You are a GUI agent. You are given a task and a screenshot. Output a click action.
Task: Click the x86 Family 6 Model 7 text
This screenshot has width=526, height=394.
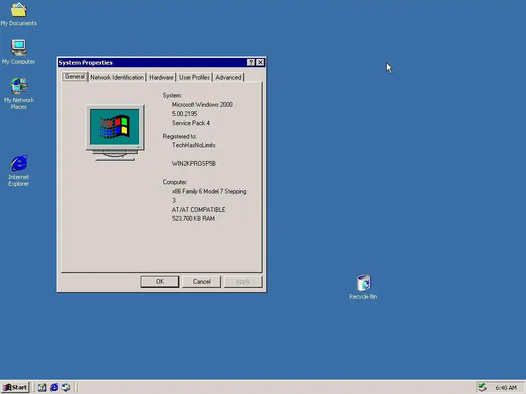(209, 191)
